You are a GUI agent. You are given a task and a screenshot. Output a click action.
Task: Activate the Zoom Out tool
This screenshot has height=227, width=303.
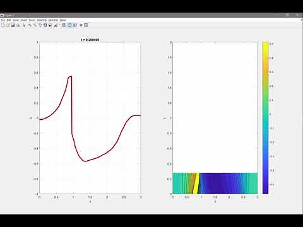click(x=35, y=25)
